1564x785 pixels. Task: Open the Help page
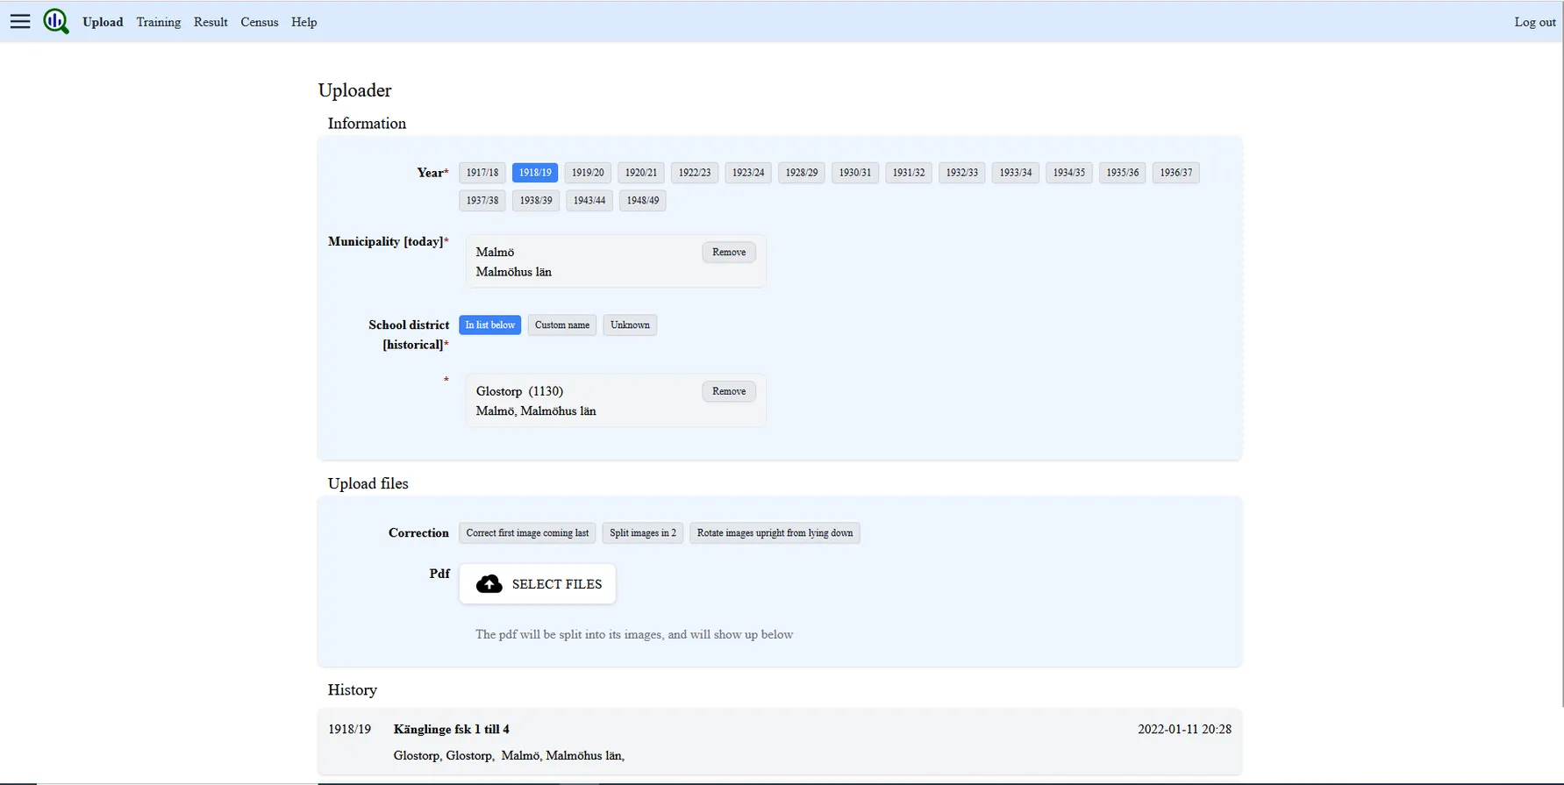[304, 22]
